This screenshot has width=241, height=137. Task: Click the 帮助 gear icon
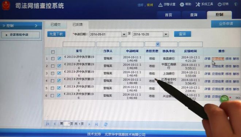[182, 4]
